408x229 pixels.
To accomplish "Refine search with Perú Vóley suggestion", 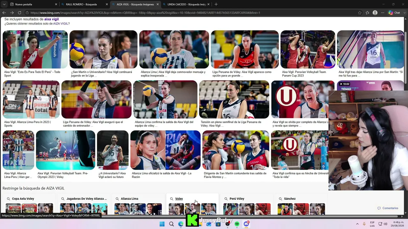I will tap(246, 204).
